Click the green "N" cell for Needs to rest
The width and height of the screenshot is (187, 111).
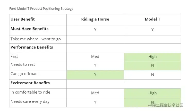tap(152, 65)
